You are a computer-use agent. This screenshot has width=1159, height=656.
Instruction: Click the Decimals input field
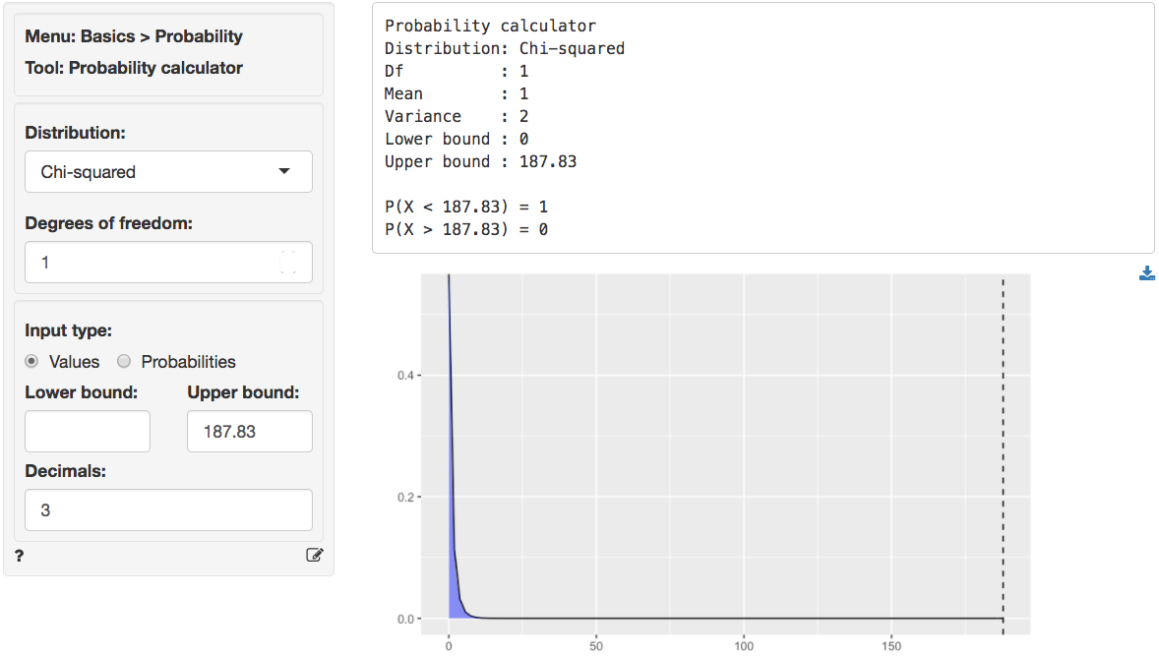click(167, 509)
